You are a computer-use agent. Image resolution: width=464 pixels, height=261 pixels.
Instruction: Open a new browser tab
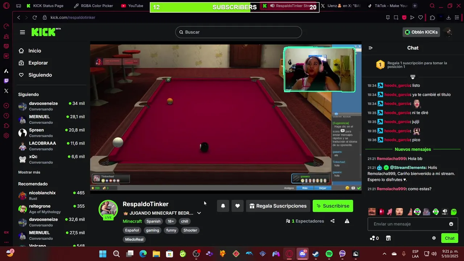tap(415, 6)
